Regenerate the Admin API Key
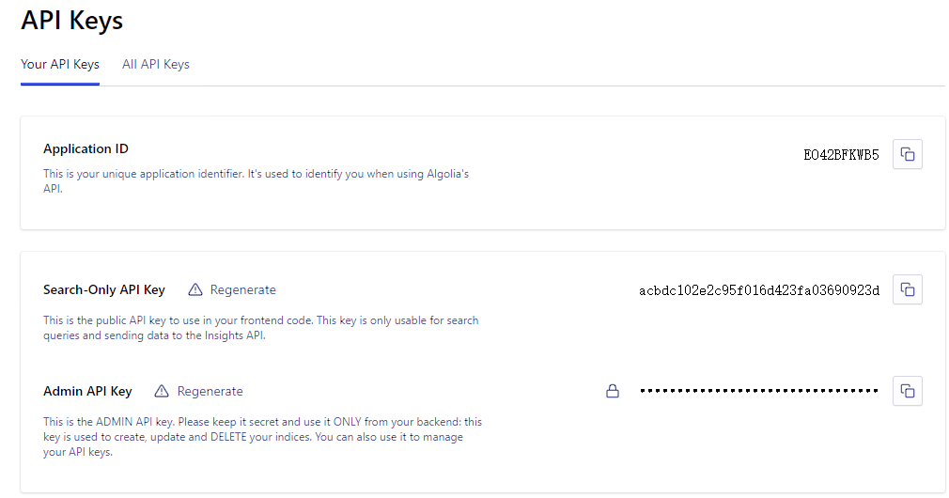The height and width of the screenshot is (498, 949). coord(210,391)
